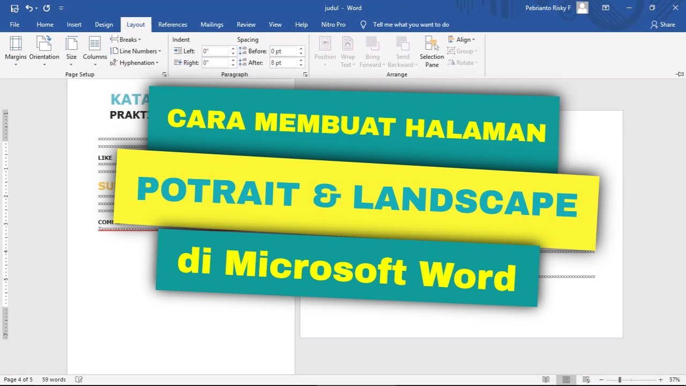This screenshot has width=686, height=386.
Task: Switch to the View tab
Action: [x=275, y=25]
